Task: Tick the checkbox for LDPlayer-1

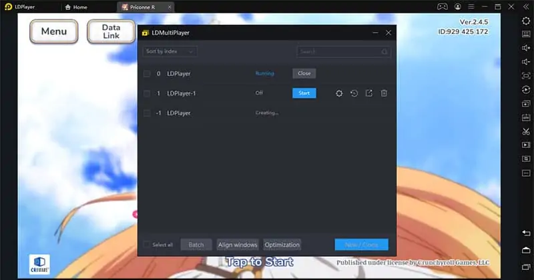Action: tap(147, 93)
